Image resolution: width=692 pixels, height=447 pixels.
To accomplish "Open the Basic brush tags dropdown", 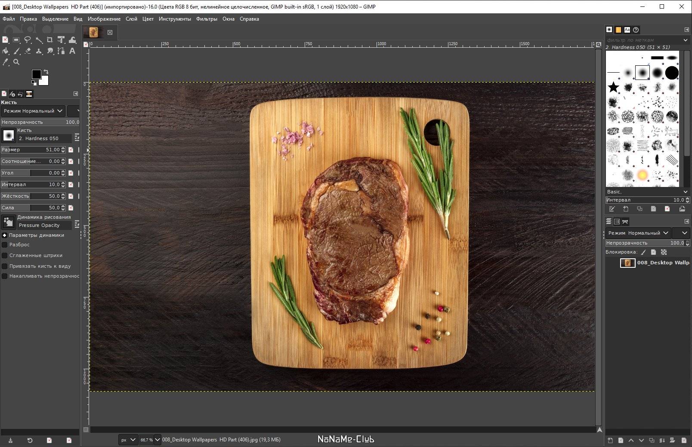I will [686, 192].
